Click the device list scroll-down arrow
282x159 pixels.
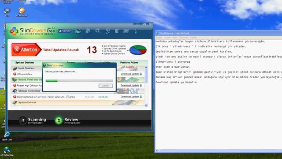146,105
